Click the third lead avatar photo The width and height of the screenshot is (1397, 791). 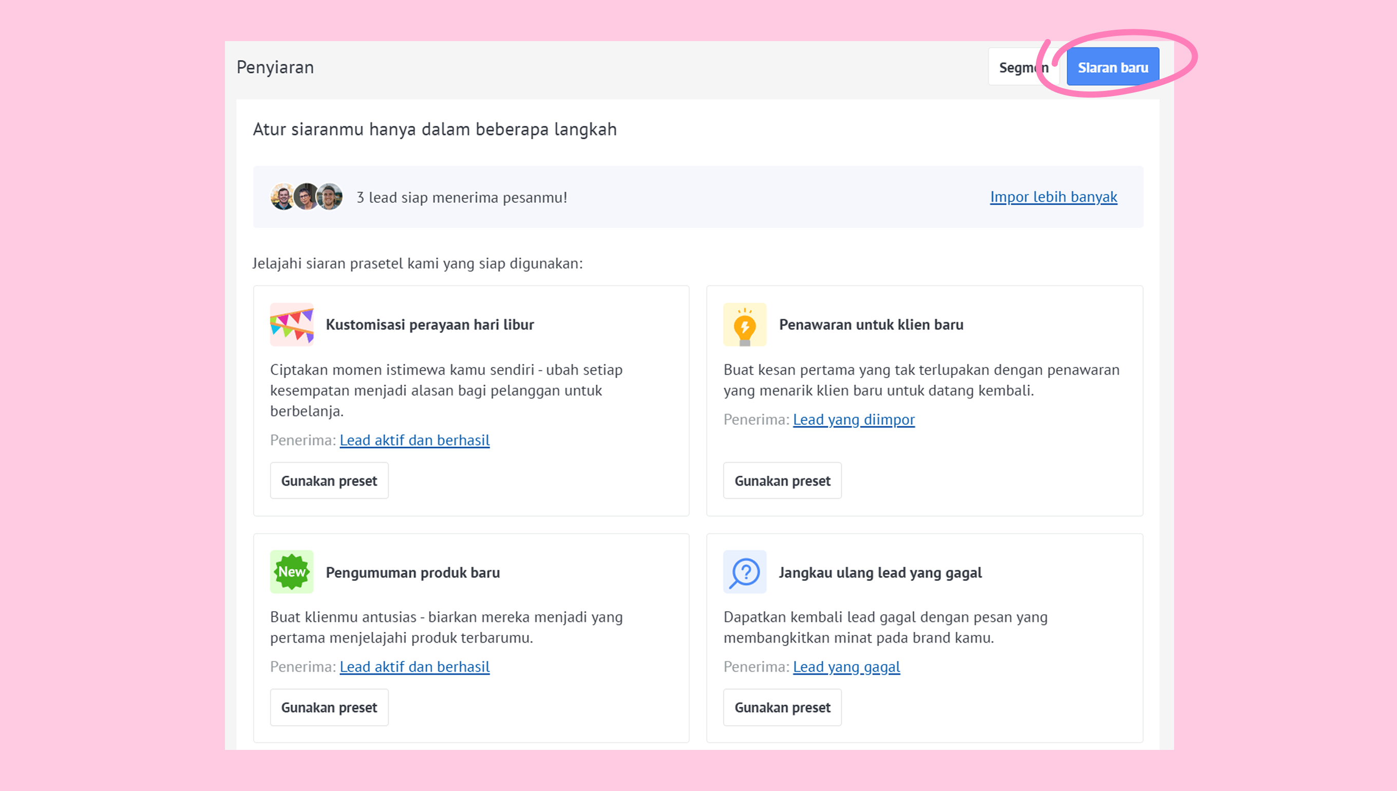point(330,197)
